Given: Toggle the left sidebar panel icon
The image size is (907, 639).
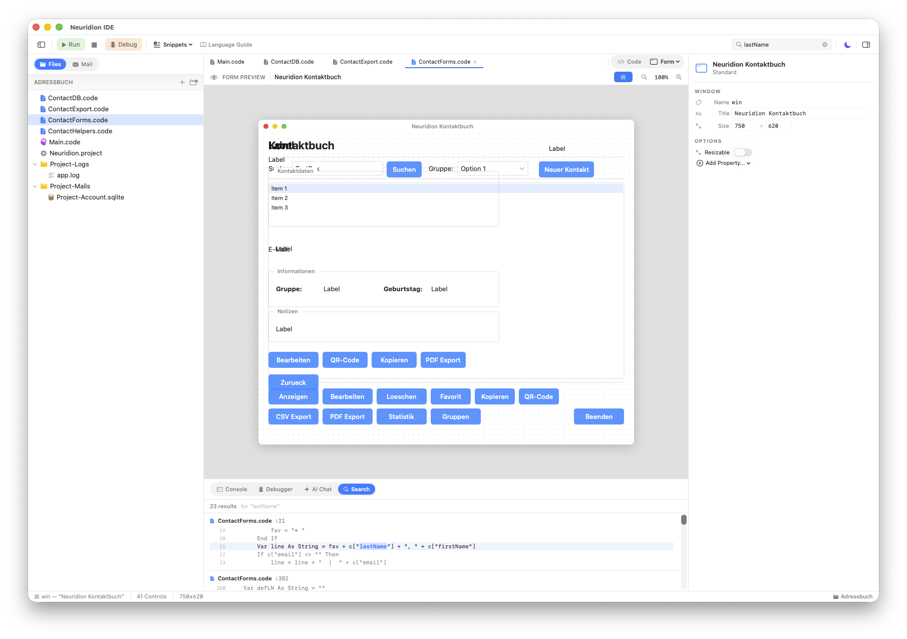Looking at the screenshot, I should (41, 45).
